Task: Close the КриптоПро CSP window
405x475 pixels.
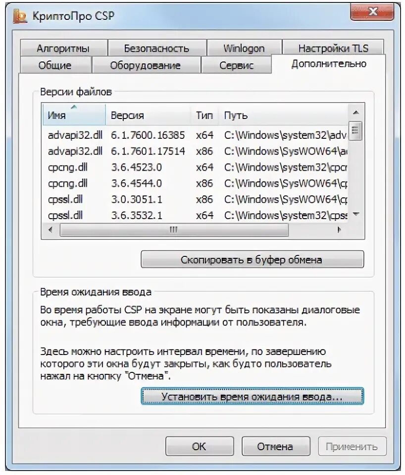Action: (x=372, y=12)
